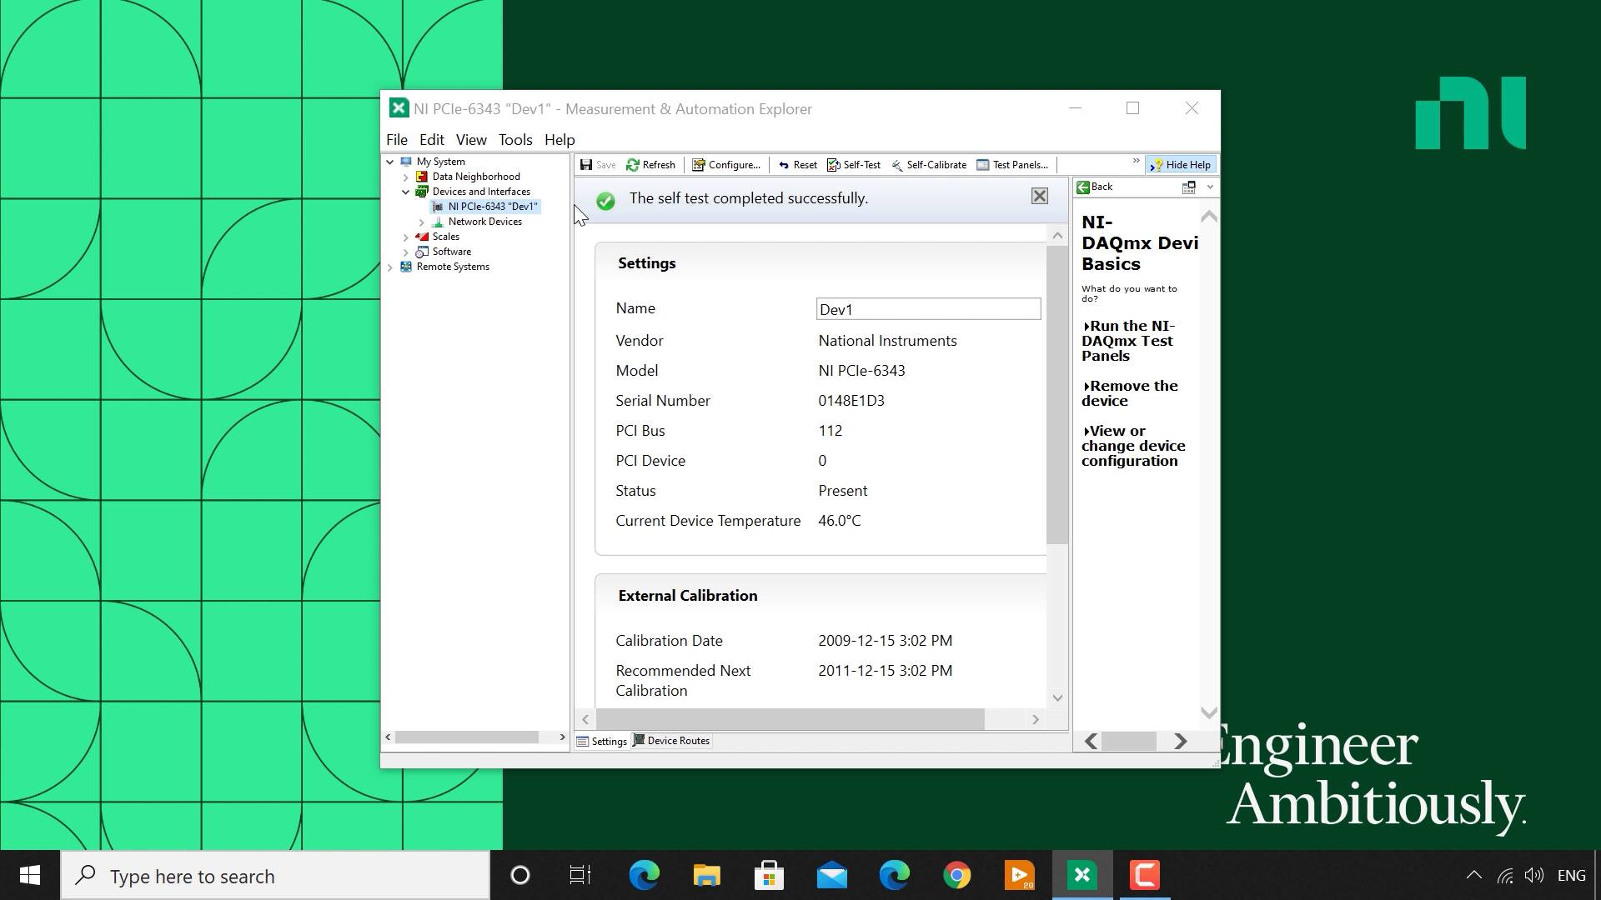The width and height of the screenshot is (1601, 900).
Task: Start Self-Calibrate from toolbar
Action: [x=929, y=165]
